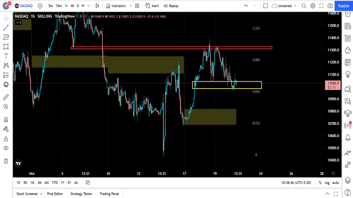Hide all drawings with eye icon
The image size is (353, 198).
(6, 148)
